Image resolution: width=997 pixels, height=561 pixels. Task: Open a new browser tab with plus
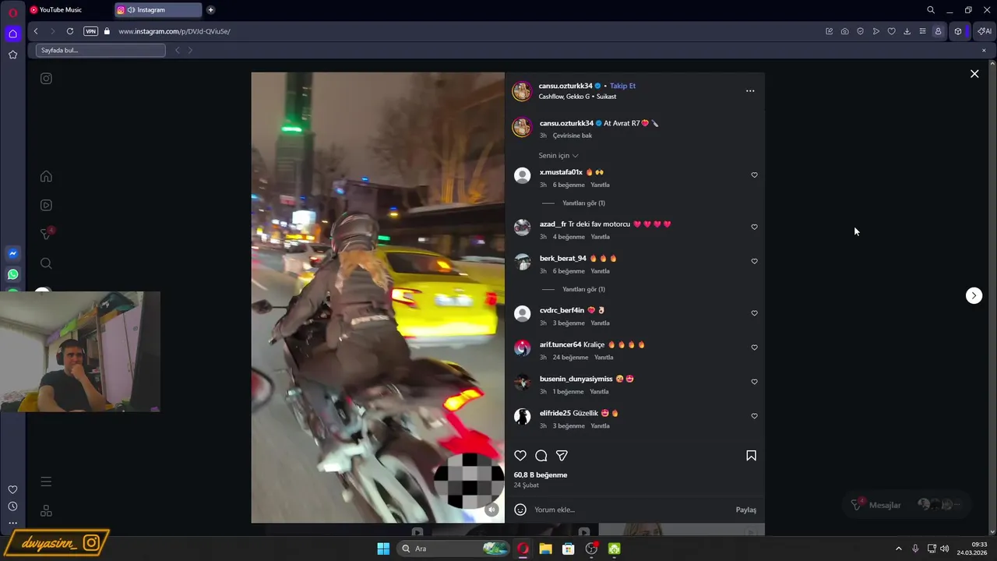point(210,10)
